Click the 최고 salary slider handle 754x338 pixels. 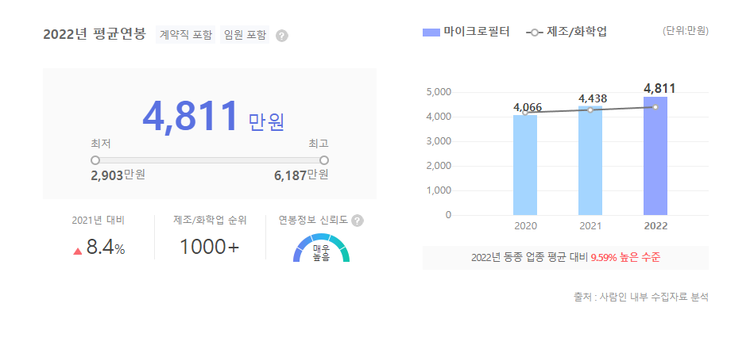point(324,160)
